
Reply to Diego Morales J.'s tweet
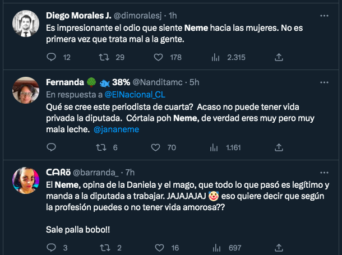tap(51, 57)
